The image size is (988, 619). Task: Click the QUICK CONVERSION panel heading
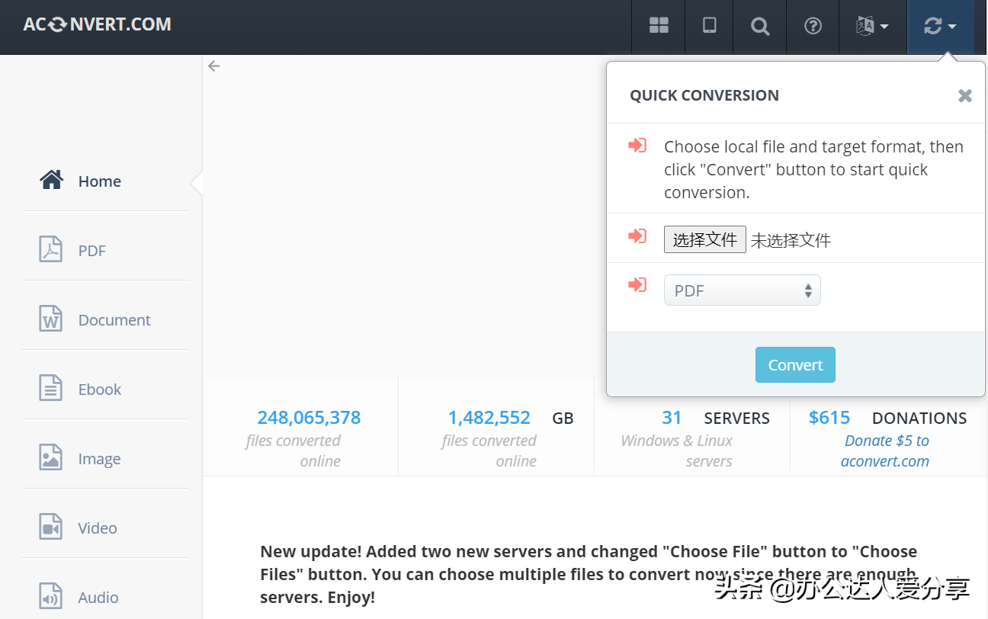704,95
